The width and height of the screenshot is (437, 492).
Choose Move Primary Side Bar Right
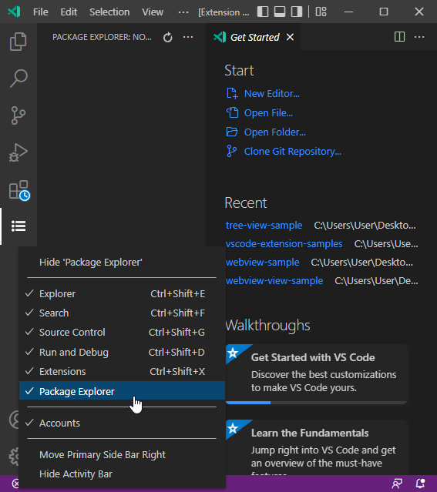122,455
